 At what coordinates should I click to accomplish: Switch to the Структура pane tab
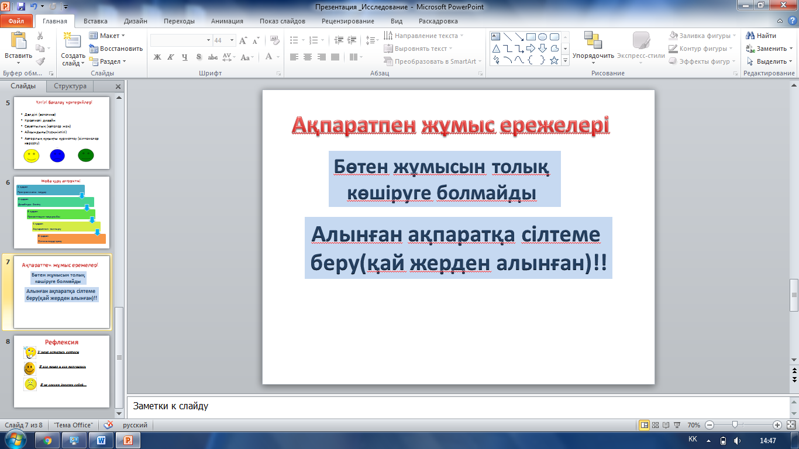click(70, 86)
